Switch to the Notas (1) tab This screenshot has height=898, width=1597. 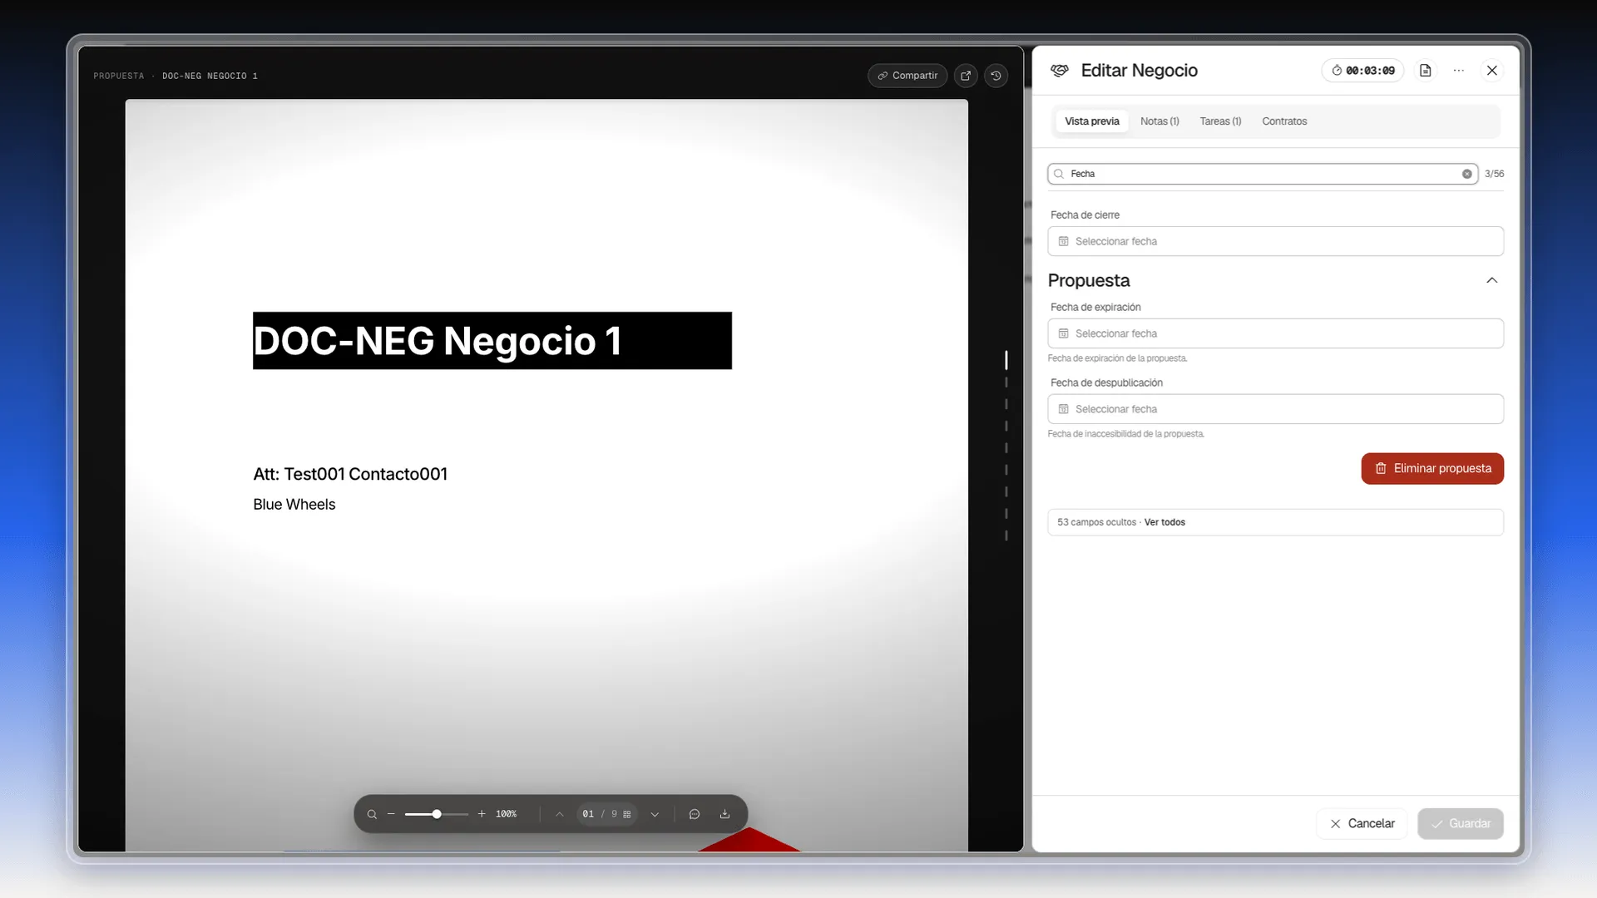(x=1159, y=121)
